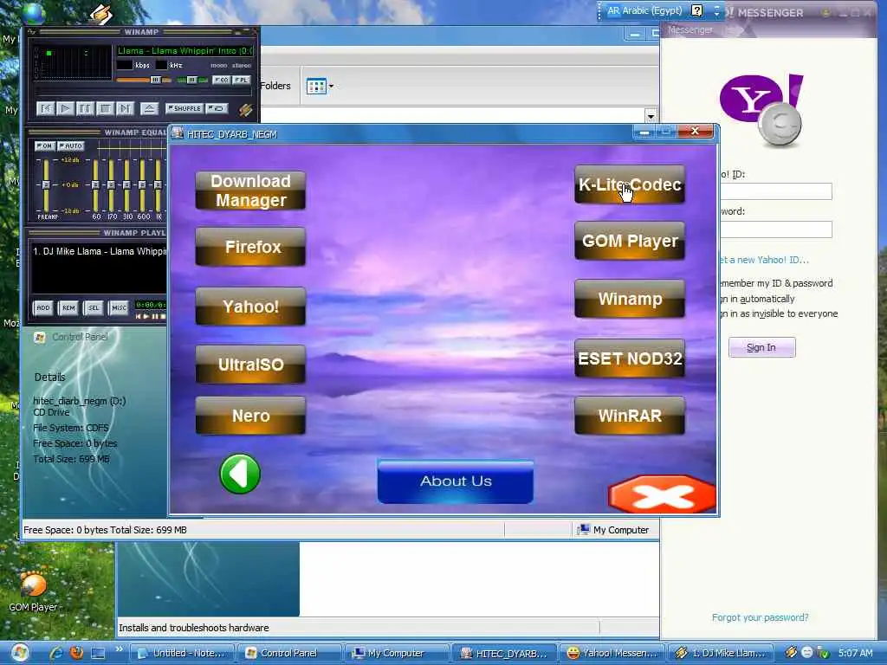Screen dimensions: 887x665
Task: Stop playback in Winamp
Action: 105,108
